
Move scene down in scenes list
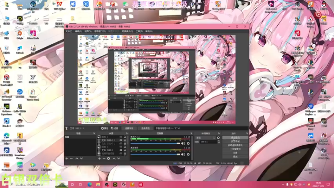pos(81,159)
